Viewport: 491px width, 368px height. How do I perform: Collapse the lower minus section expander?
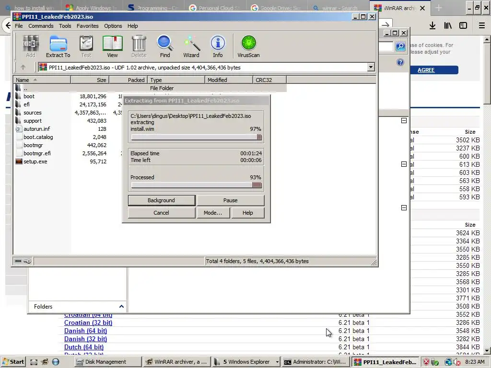[x=404, y=208]
